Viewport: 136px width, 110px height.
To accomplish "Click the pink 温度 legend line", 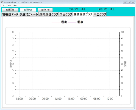I will coord(56,22).
